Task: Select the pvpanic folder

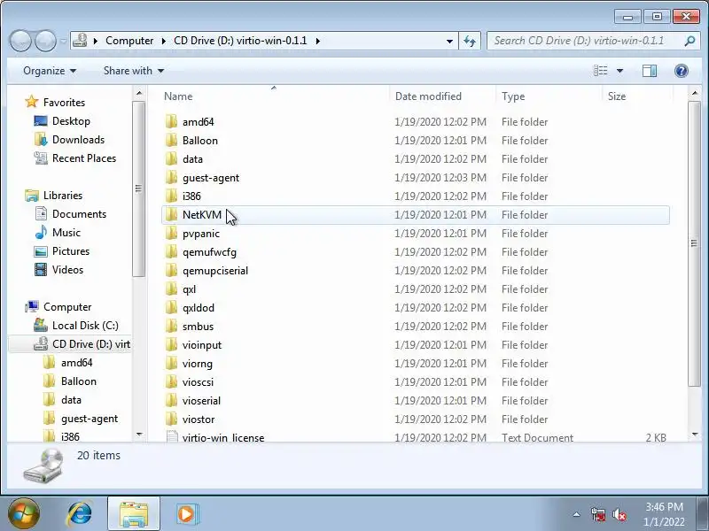Action: 201,234
